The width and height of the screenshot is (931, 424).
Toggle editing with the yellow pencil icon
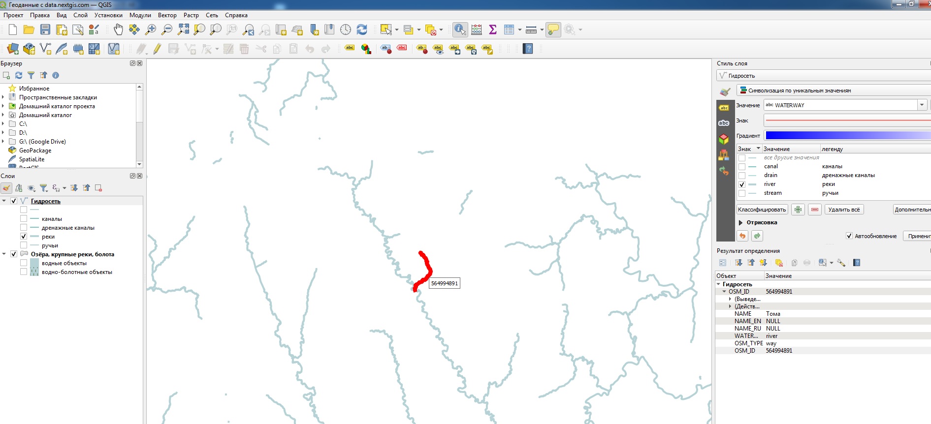pyautogui.click(x=157, y=49)
